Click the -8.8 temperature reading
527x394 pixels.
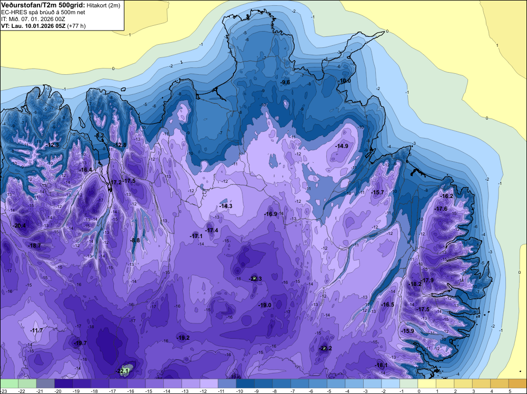point(135,241)
